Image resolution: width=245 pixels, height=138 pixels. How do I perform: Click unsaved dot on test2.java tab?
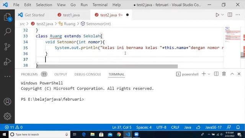(x=127, y=15)
